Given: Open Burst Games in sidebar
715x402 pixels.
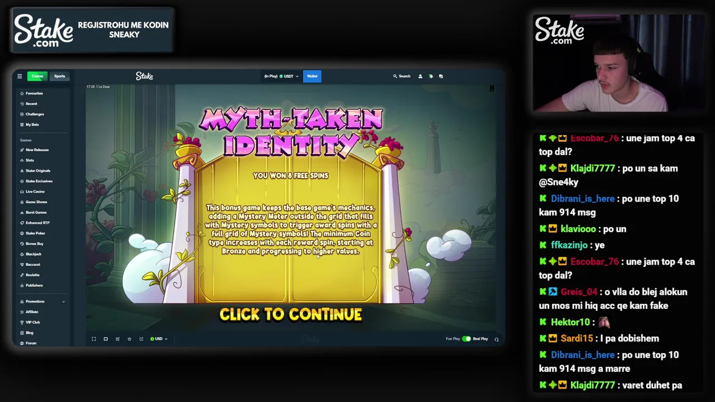Looking at the screenshot, I should point(34,212).
